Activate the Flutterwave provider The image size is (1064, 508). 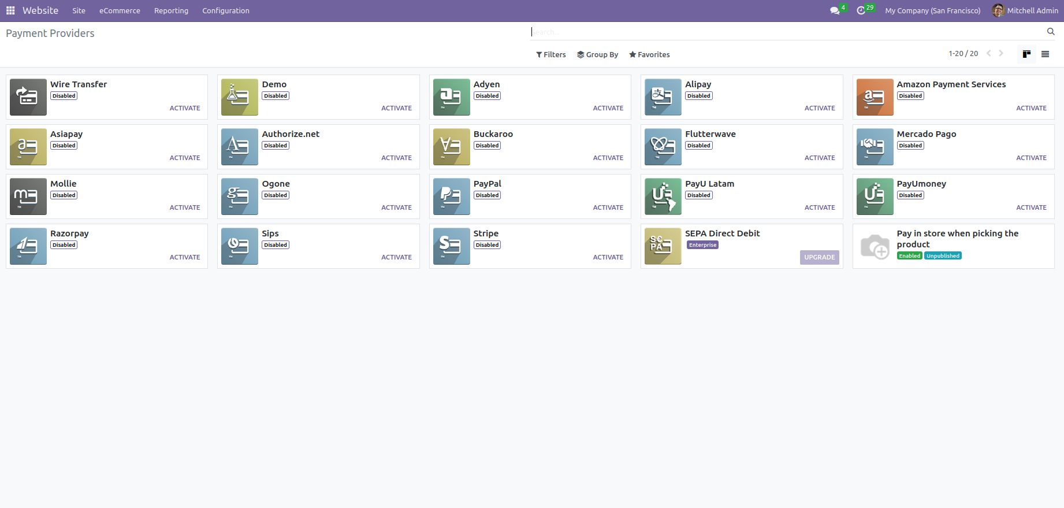coord(820,158)
